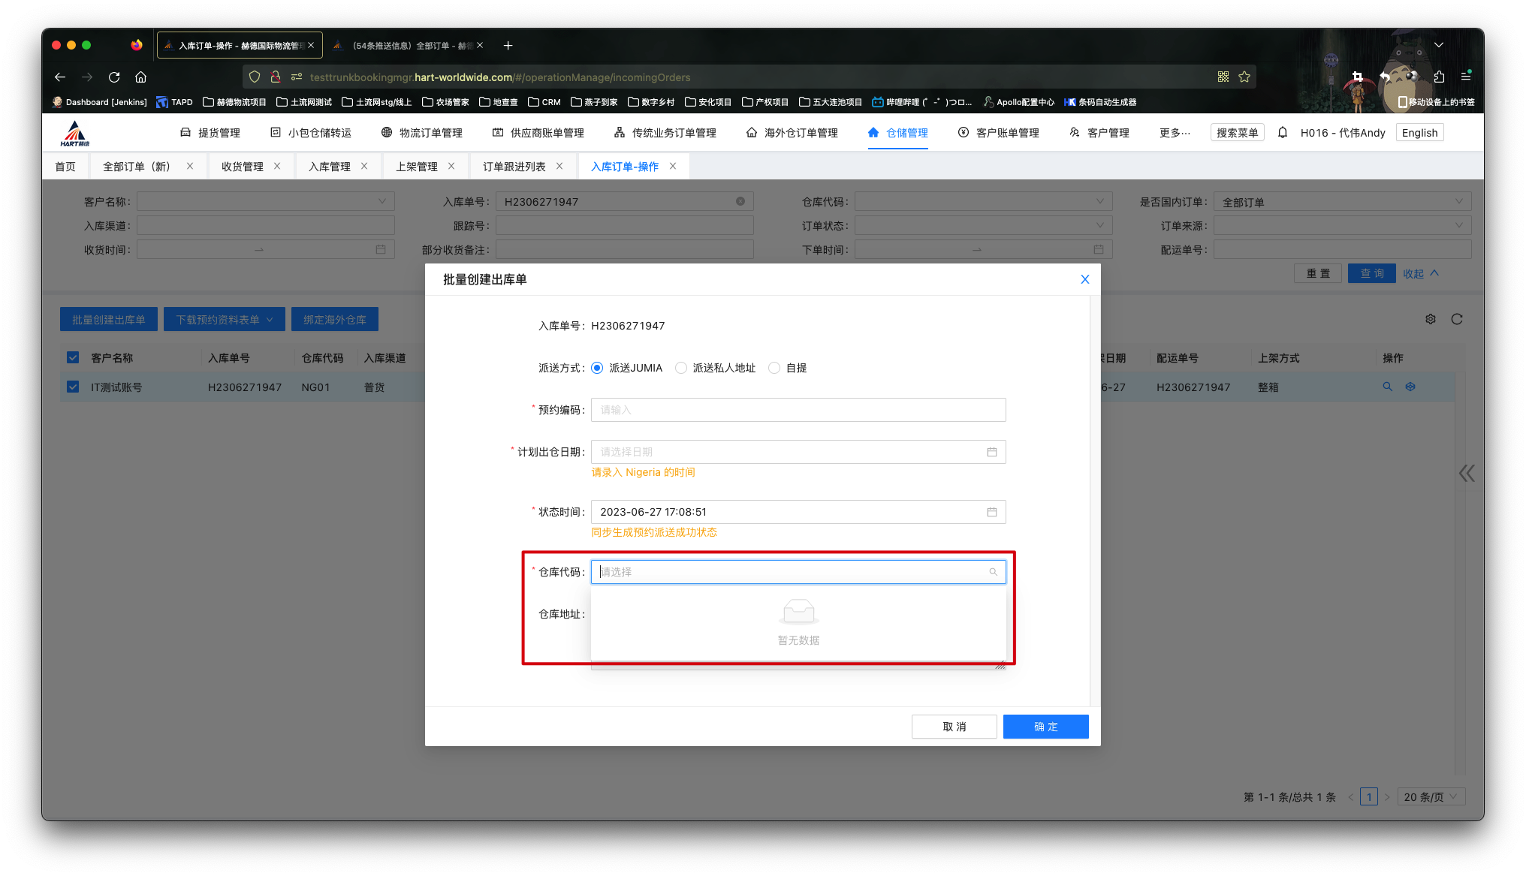
Task: Click the notification bell icon
Action: [1283, 132]
